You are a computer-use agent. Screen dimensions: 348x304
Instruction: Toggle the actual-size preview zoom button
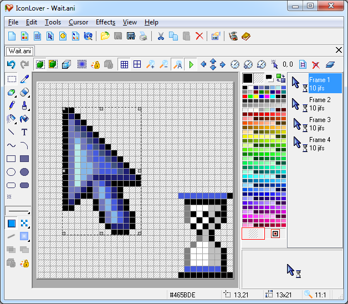[177, 64]
